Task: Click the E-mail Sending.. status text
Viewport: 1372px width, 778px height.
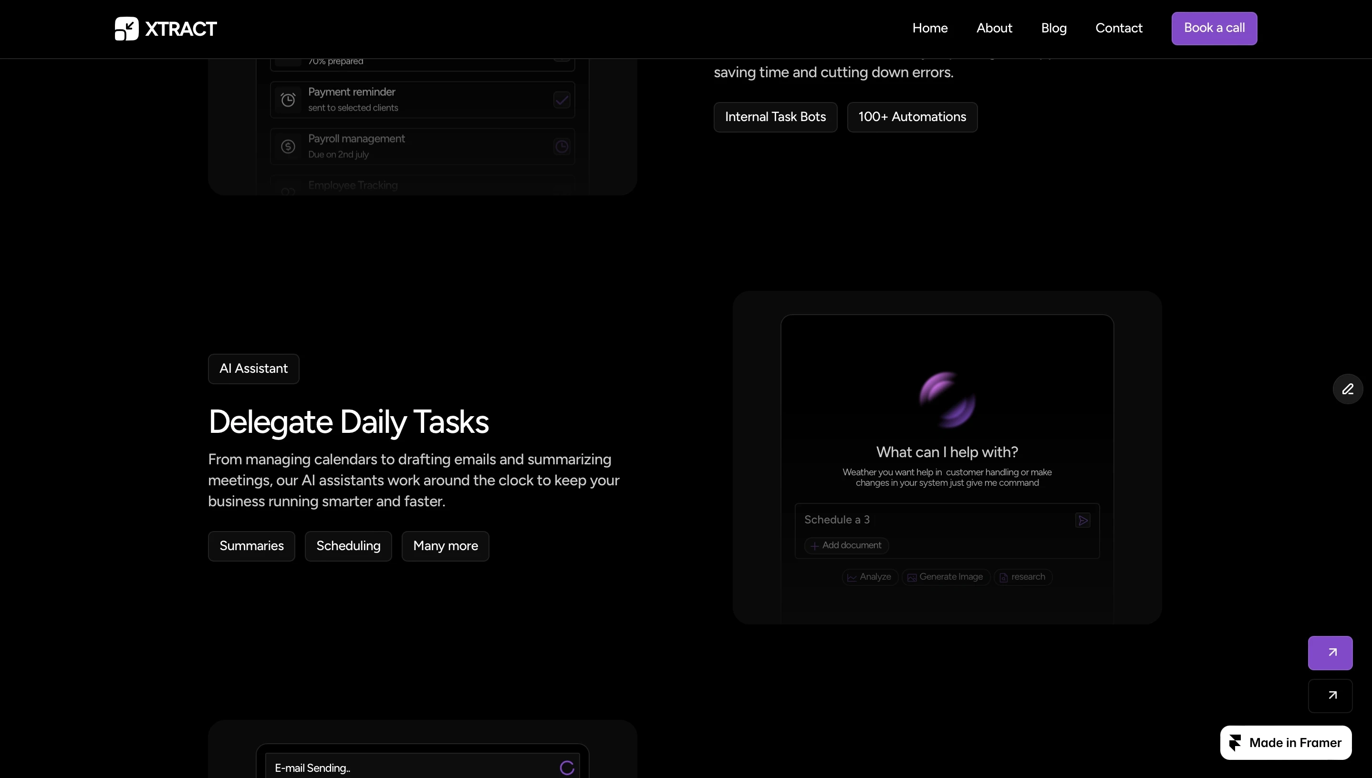Action: pos(312,768)
